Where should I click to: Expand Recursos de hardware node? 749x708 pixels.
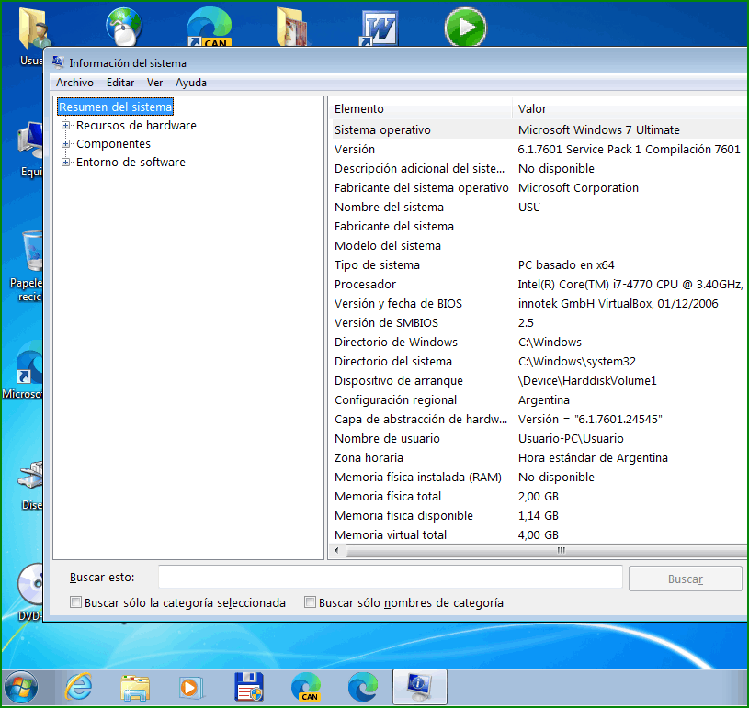pos(65,125)
